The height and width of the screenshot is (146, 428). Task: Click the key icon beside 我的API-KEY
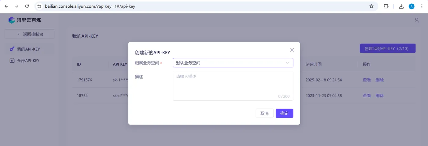click(x=12, y=49)
